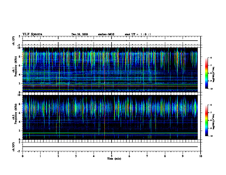
Task: Click the time axis tick label "6"
Action: pos(130,156)
